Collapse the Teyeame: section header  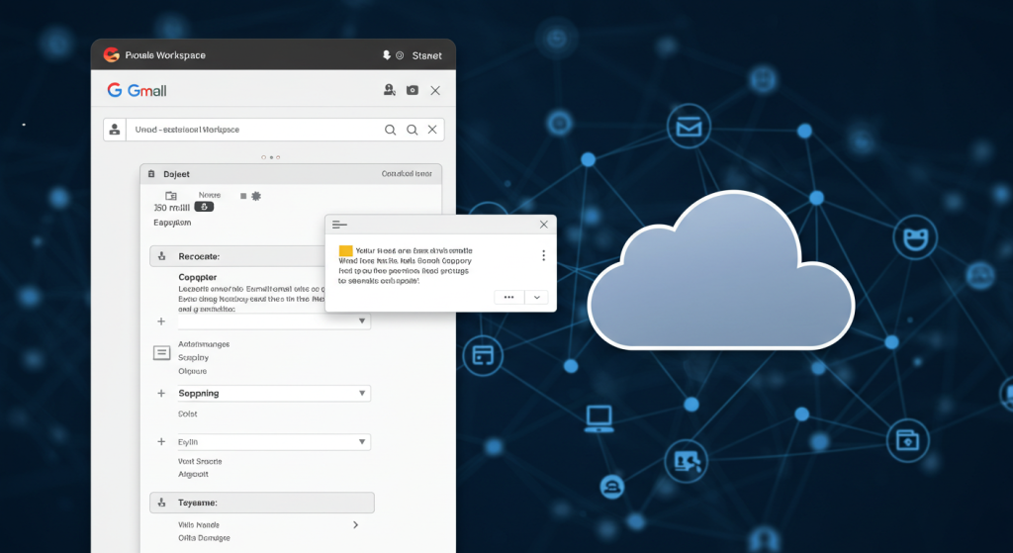(x=262, y=503)
